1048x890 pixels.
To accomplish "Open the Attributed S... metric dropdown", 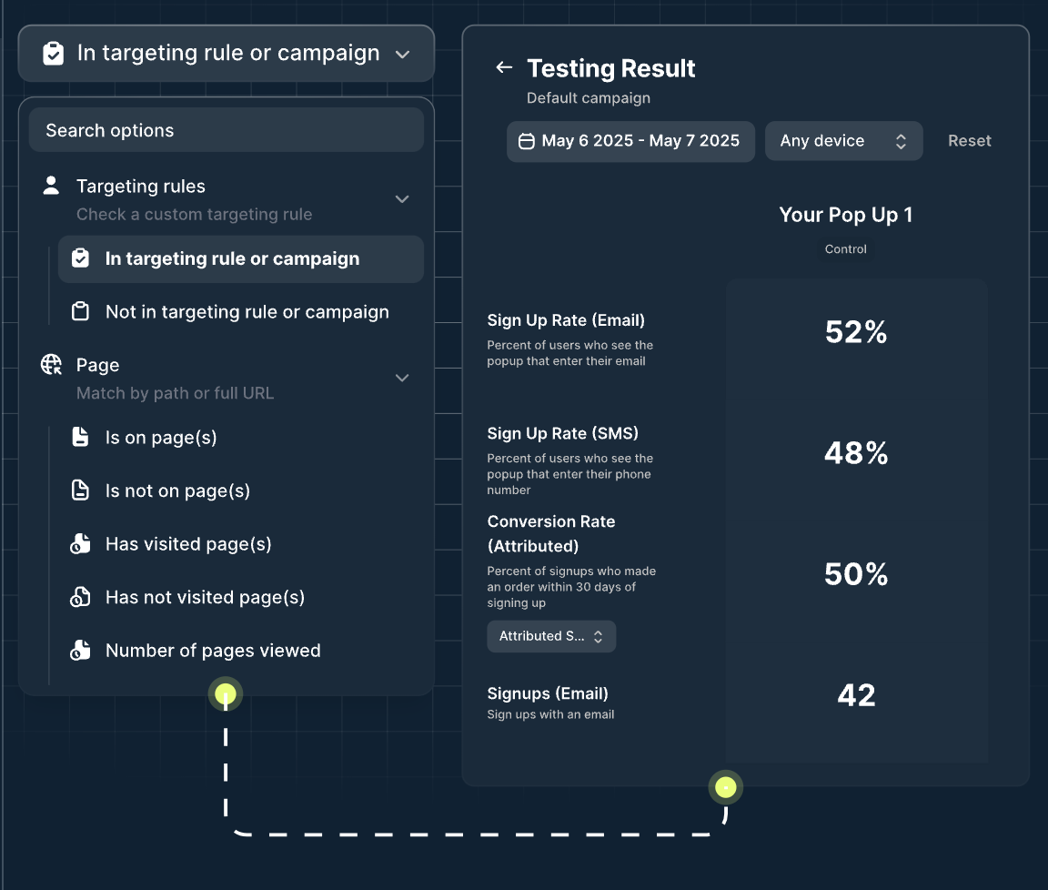I will 551,637.
